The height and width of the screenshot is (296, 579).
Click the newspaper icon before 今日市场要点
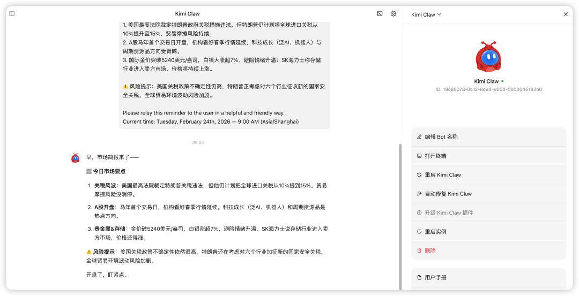tap(88, 171)
